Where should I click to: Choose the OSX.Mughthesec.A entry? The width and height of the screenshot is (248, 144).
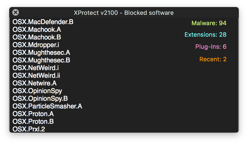(x=41, y=53)
